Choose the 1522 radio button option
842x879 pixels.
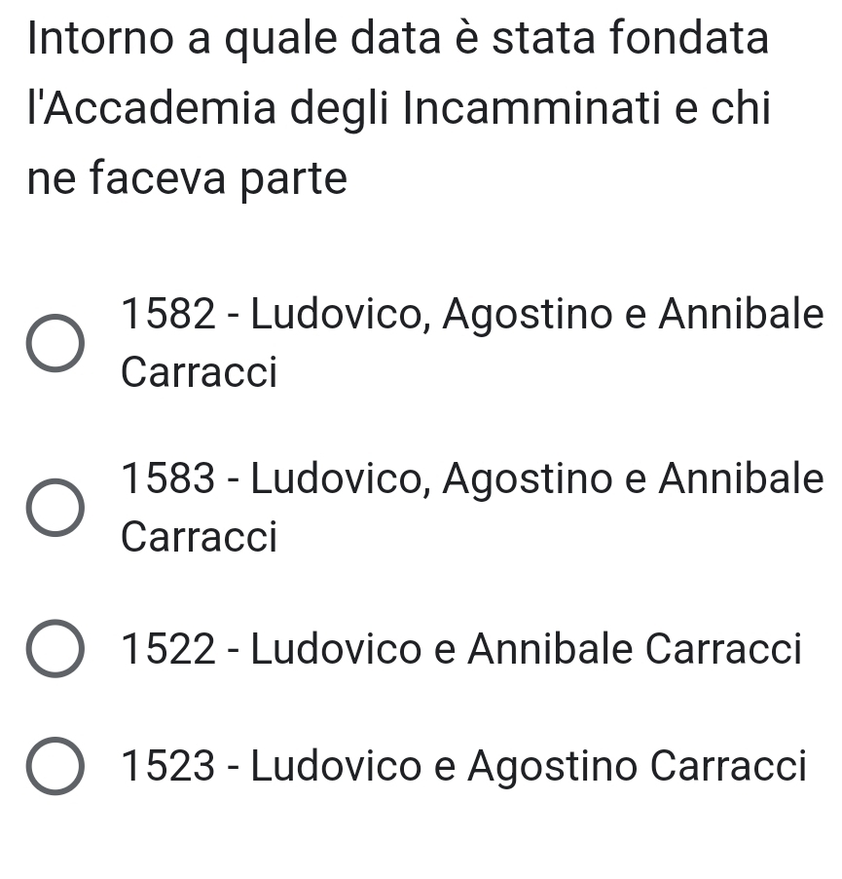tap(54, 648)
